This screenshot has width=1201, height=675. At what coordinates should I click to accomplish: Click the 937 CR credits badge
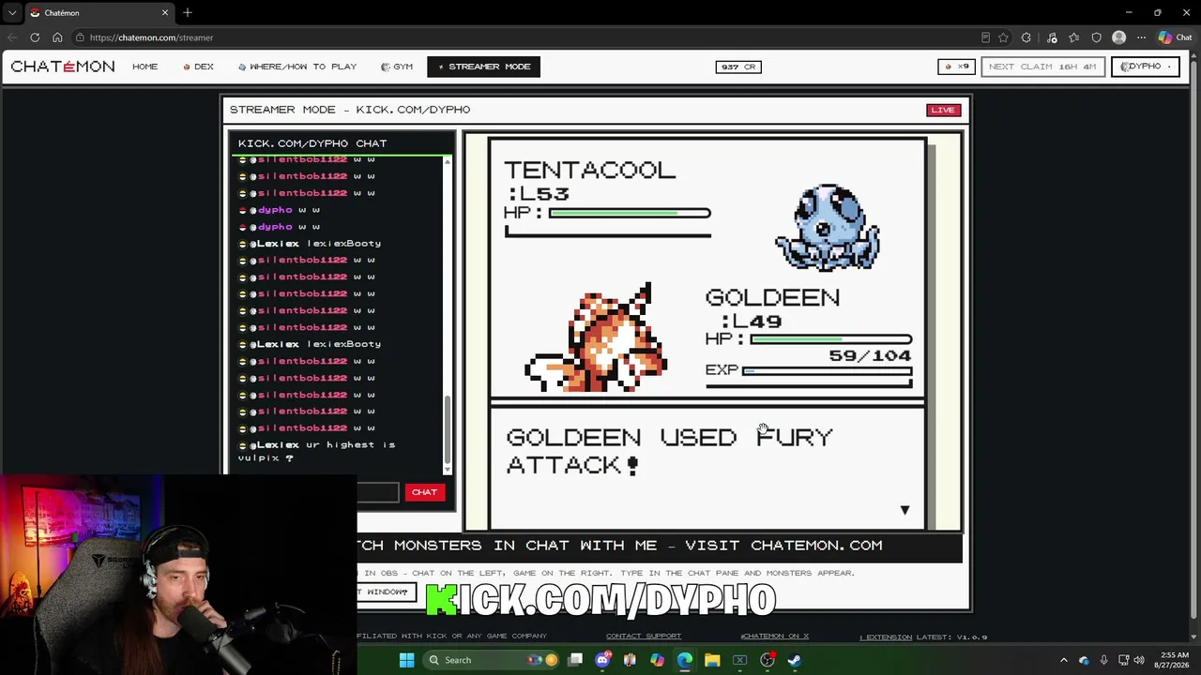(x=738, y=67)
